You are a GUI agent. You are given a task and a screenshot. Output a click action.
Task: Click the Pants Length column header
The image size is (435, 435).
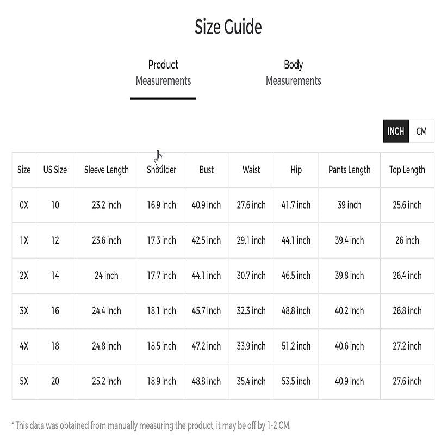349,170
